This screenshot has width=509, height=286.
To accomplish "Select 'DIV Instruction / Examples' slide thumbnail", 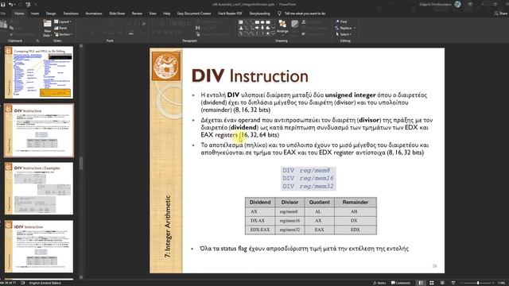I will click(x=39, y=189).
